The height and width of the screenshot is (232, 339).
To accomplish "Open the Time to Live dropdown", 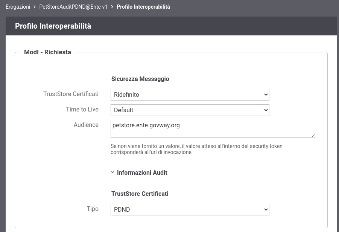I will [x=190, y=110].
